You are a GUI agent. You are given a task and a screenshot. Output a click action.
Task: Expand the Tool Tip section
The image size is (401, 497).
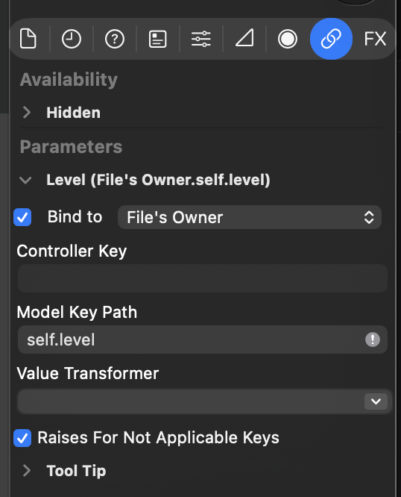[x=27, y=471]
